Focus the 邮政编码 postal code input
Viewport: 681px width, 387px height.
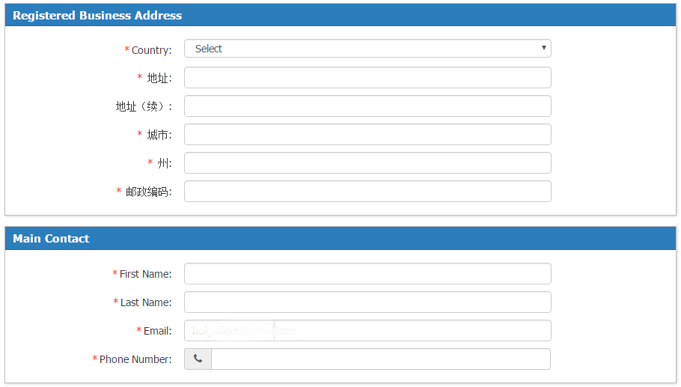[367, 192]
